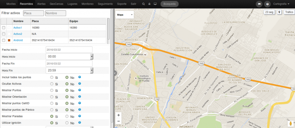This screenshot has height=128, width=295.
Task: Zoom out the map with minus button
Action: pyautogui.click(x=119, y=121)
